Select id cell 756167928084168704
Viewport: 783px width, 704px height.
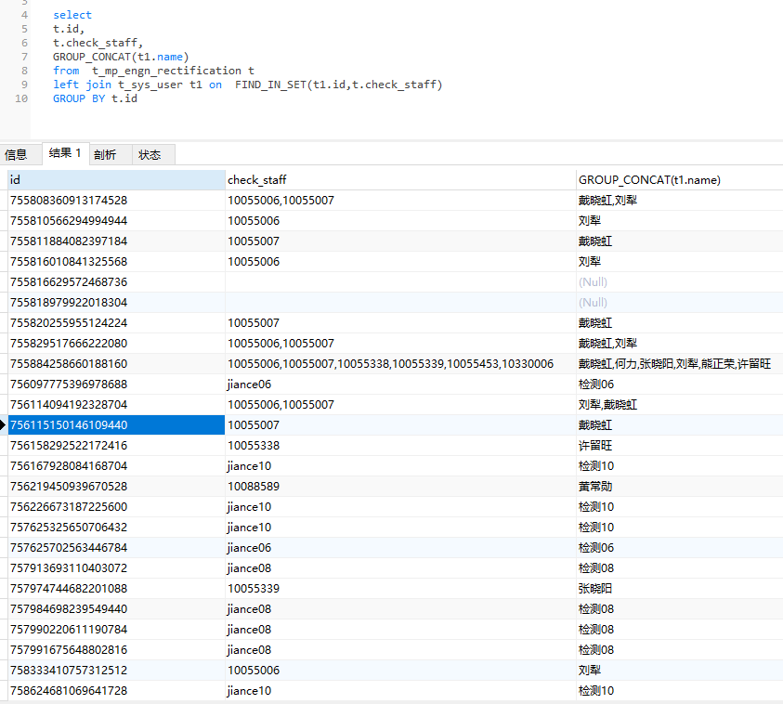coord(116,466)
